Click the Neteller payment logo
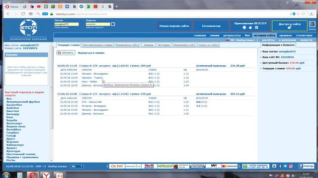This screenshot has height=178, width=318. click(x=165, y=166)
